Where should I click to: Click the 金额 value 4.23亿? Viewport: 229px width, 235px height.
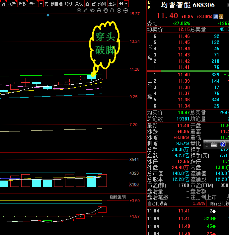click(182, 155)
